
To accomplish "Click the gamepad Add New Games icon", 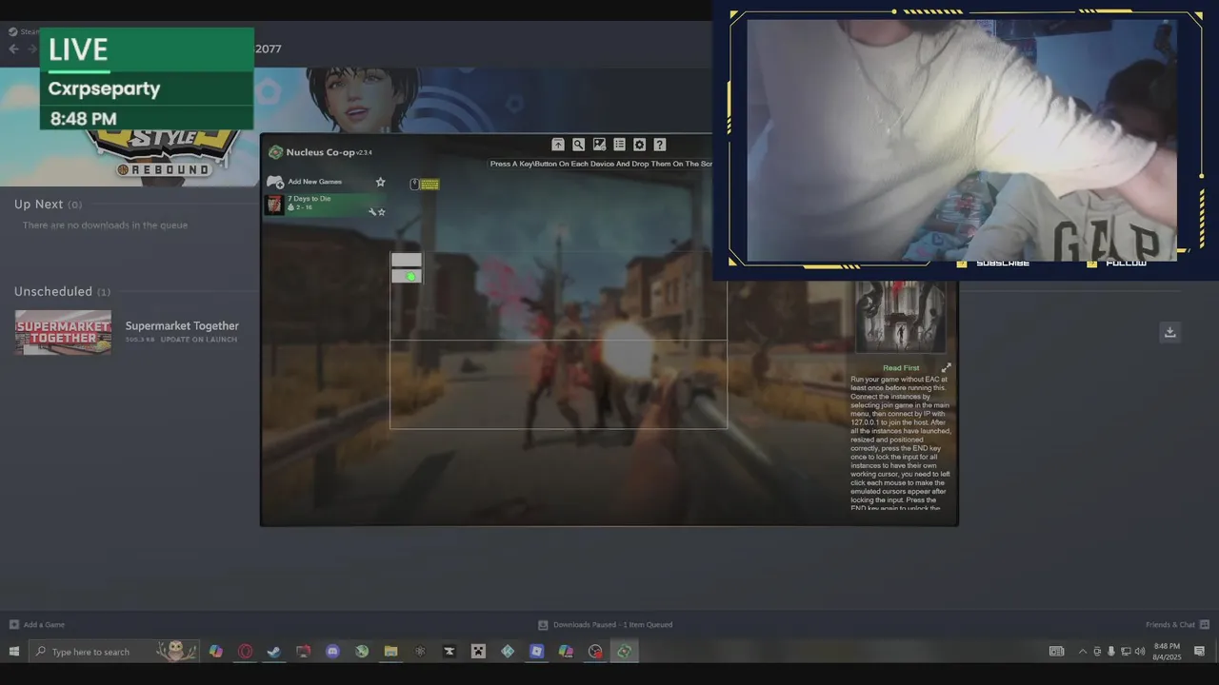I will (275, 182).
